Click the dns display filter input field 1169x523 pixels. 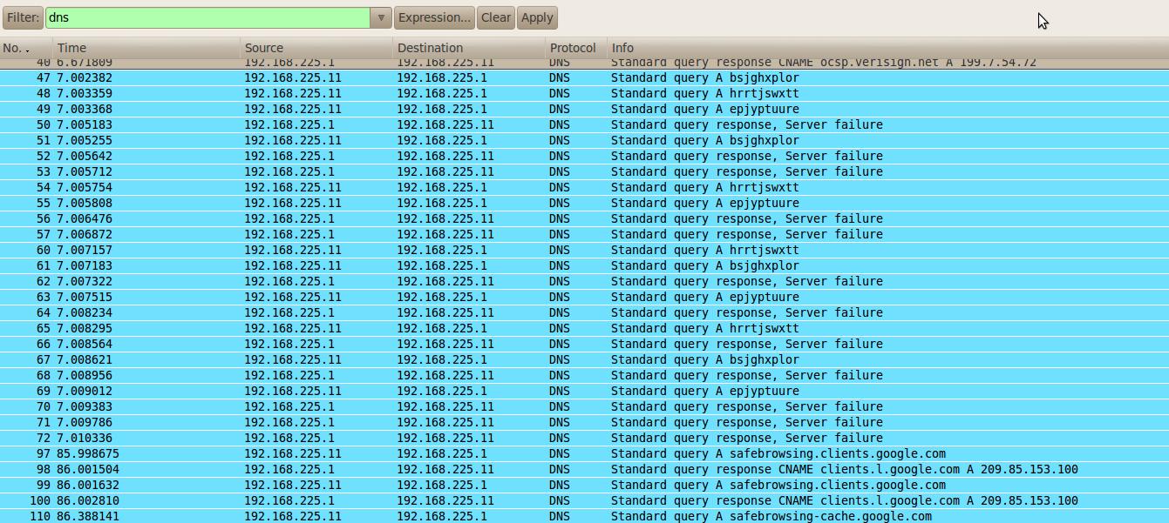coord(207,17)
